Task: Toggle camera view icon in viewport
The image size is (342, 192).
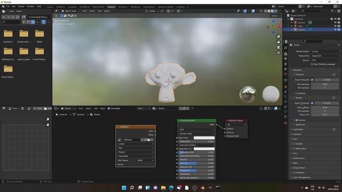Action: [x=278, y=47]
